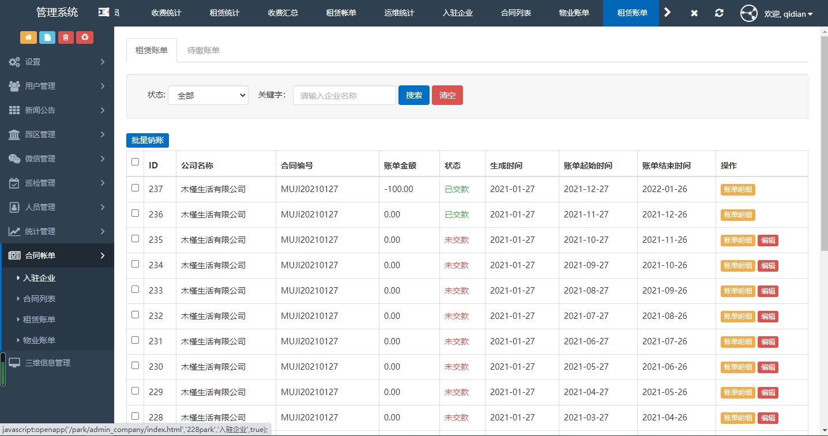The height and width of the screenshot is (436, 828).
Task: Click the sidebar collapse icon near 管理系统
Action: tap(104, 13)
